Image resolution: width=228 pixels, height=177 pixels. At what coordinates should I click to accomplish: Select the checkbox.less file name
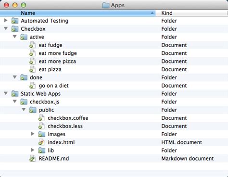point(65,126)
